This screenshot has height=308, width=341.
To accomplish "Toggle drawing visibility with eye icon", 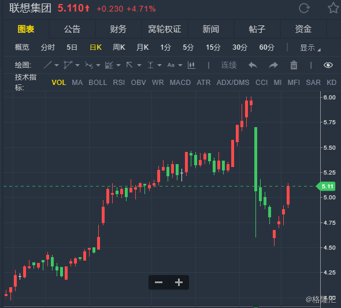I will point(328,65).
